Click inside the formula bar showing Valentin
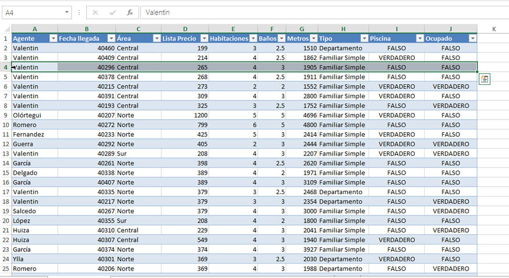This screenshot has width=509, height=278. [318, 12]
